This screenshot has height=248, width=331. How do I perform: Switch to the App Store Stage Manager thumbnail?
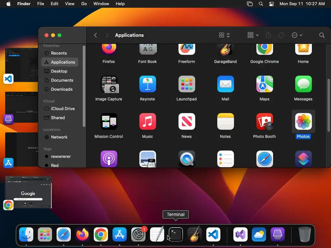click(x=21, y=149)
